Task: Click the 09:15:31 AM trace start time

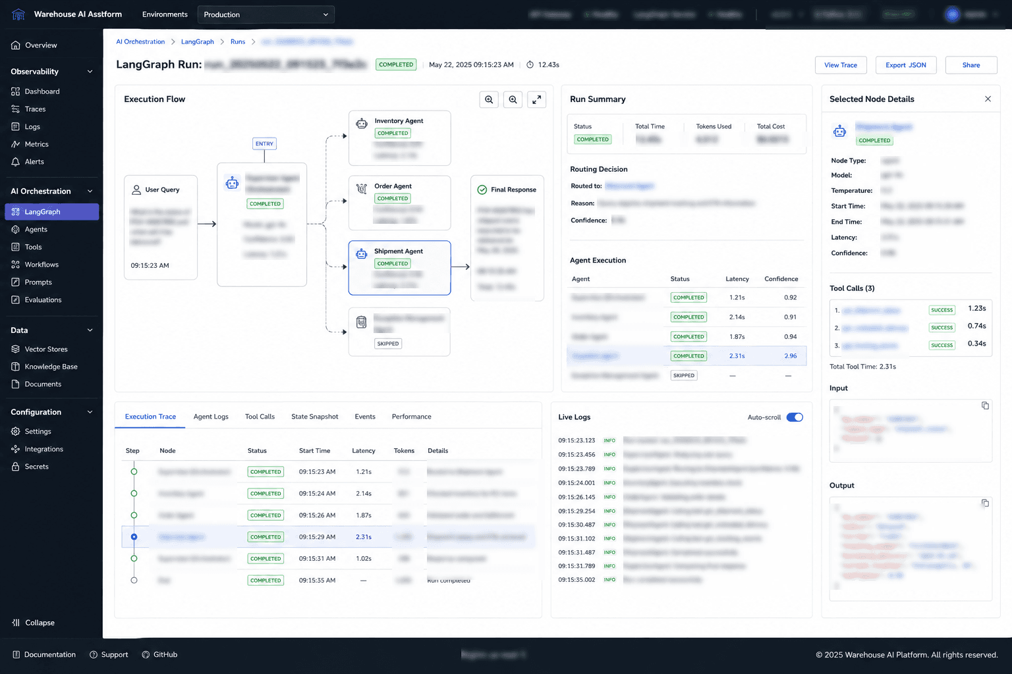Action: 317,559
